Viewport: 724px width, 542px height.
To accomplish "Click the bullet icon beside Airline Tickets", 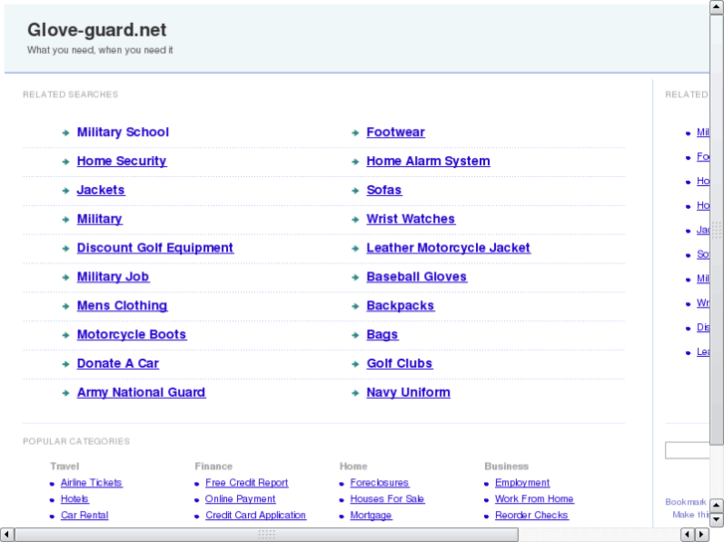I will coord(52,483).
